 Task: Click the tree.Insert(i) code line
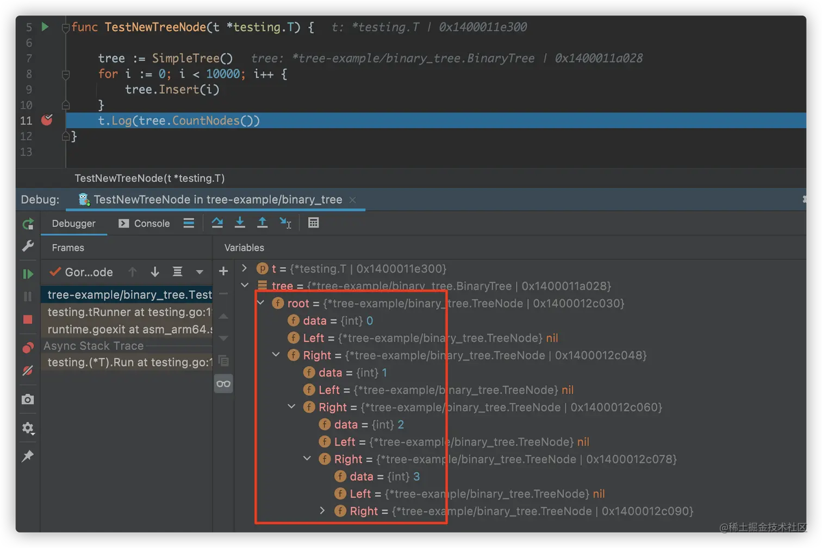[x=172, y=89]
